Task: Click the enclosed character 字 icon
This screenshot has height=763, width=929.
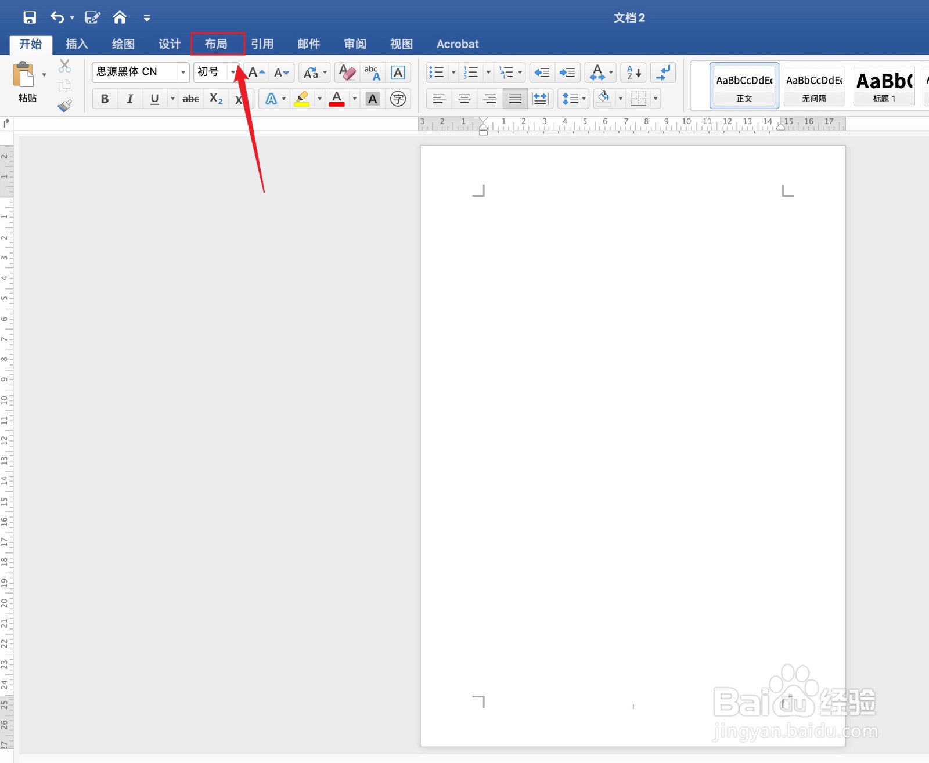Action: [398, 99]
